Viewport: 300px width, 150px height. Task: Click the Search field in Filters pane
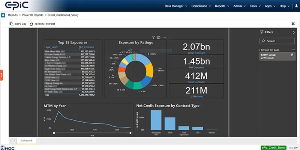click(277, 41)
